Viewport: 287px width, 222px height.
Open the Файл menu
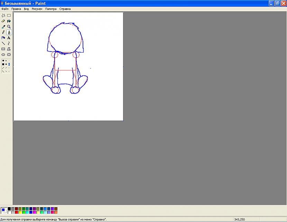click(x=5, y=9)
